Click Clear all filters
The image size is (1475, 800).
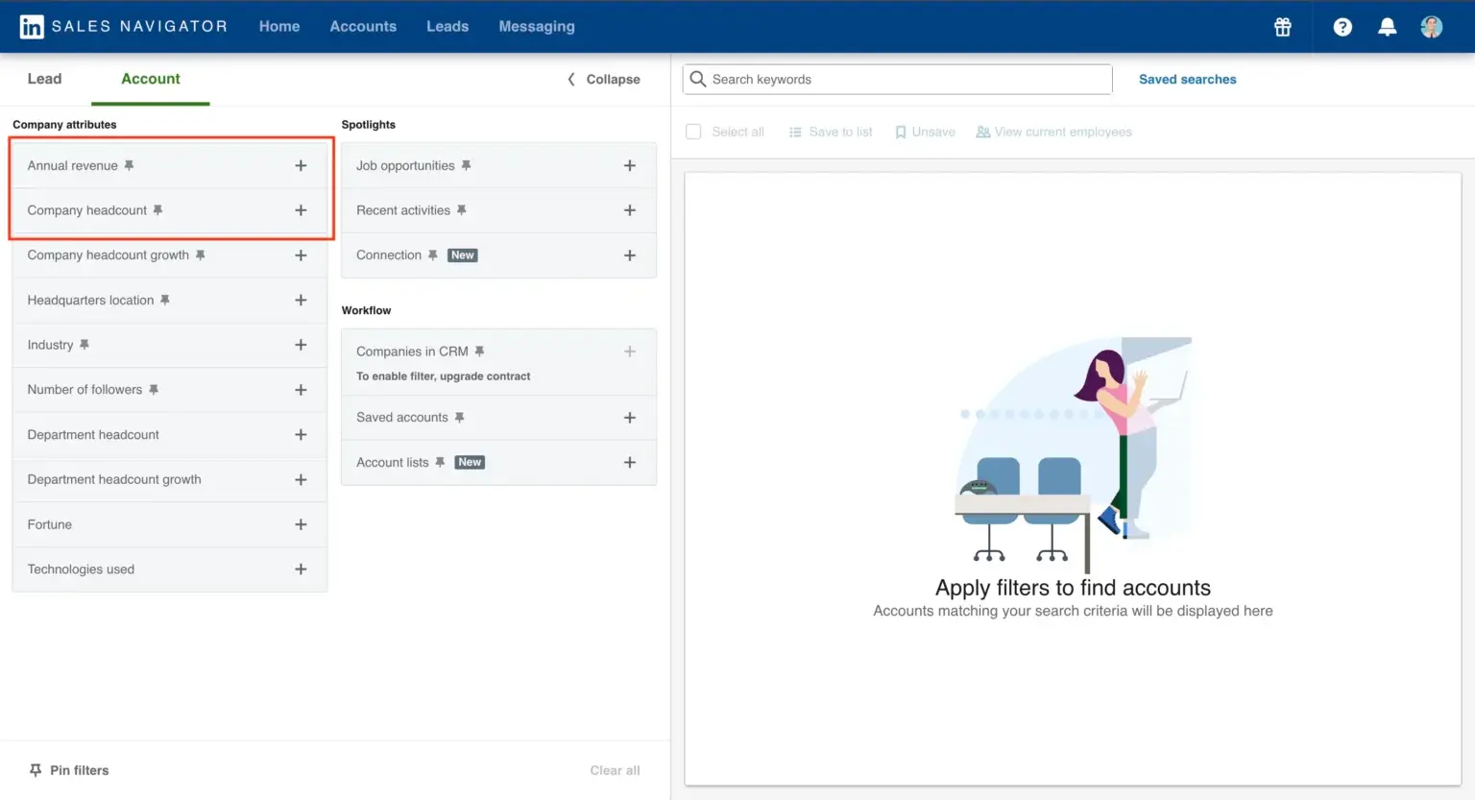(615, 770)
